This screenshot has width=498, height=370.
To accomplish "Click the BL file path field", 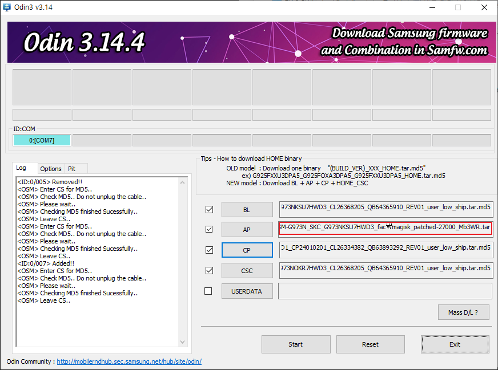I will [x=386, y=209].
